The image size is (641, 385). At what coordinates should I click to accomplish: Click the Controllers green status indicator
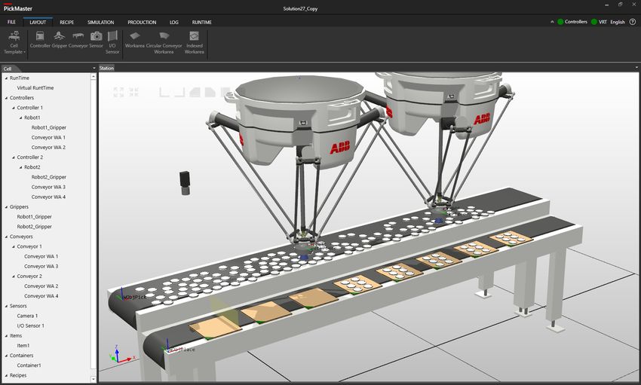[560, 22]
